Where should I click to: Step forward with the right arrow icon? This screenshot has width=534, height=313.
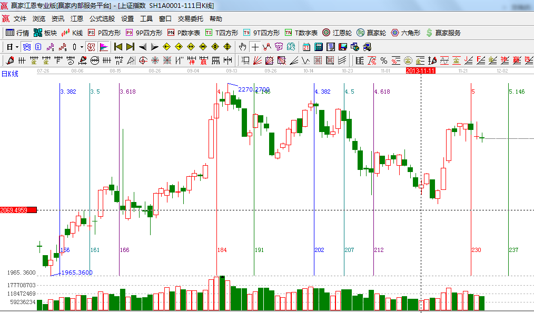pos(155,47)
